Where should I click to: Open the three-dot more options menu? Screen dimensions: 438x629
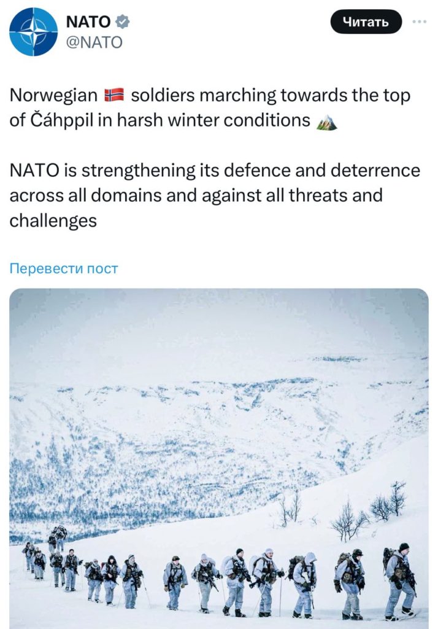point(420,21)
